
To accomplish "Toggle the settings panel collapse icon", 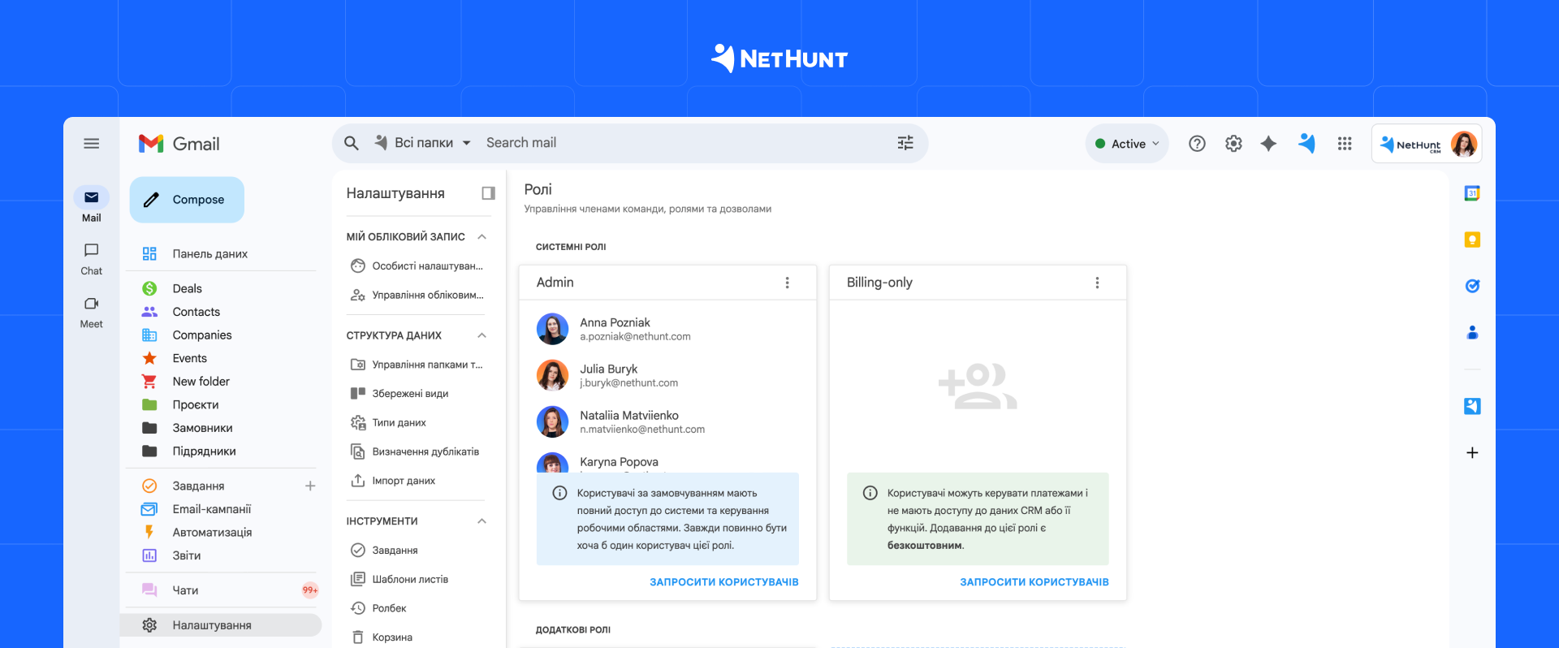I will pos(488,193).
